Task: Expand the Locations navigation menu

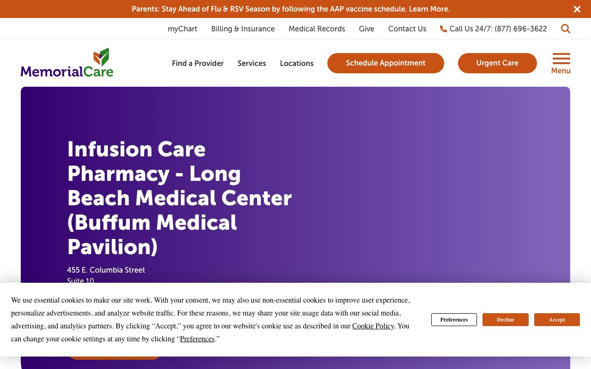Action: point(296,63)
